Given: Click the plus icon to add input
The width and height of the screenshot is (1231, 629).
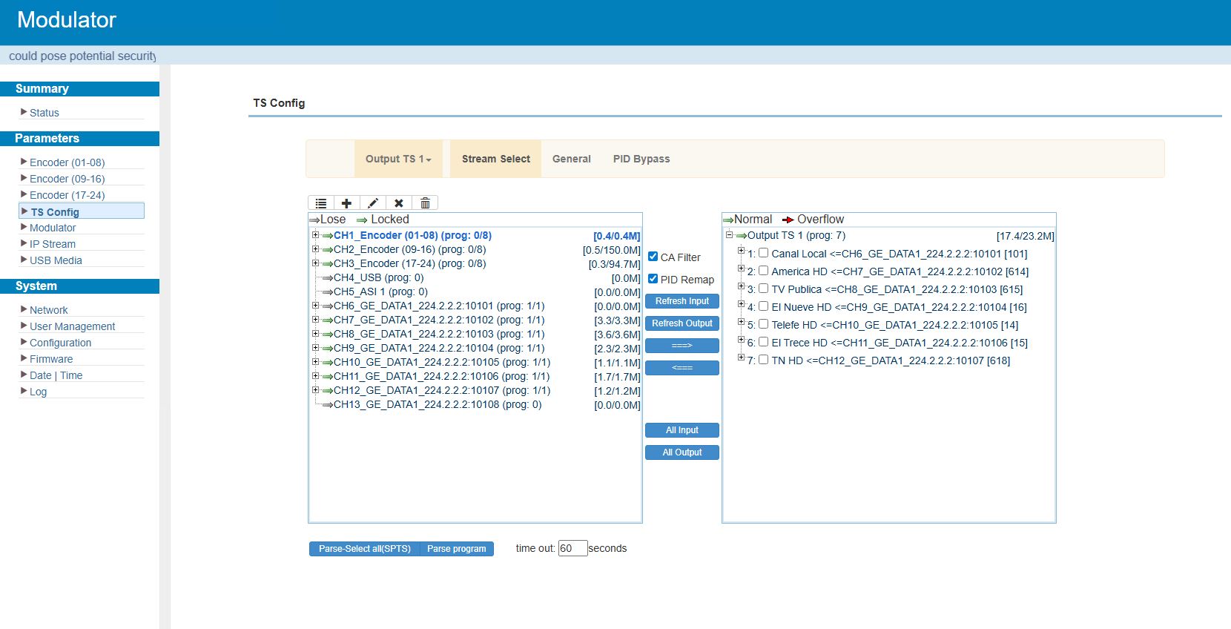Looking at the screenshot, I should (346, 203).
